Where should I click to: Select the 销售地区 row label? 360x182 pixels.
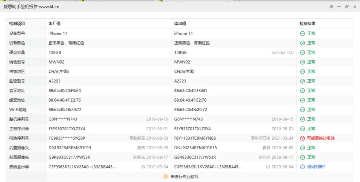[x=17, y=72]
